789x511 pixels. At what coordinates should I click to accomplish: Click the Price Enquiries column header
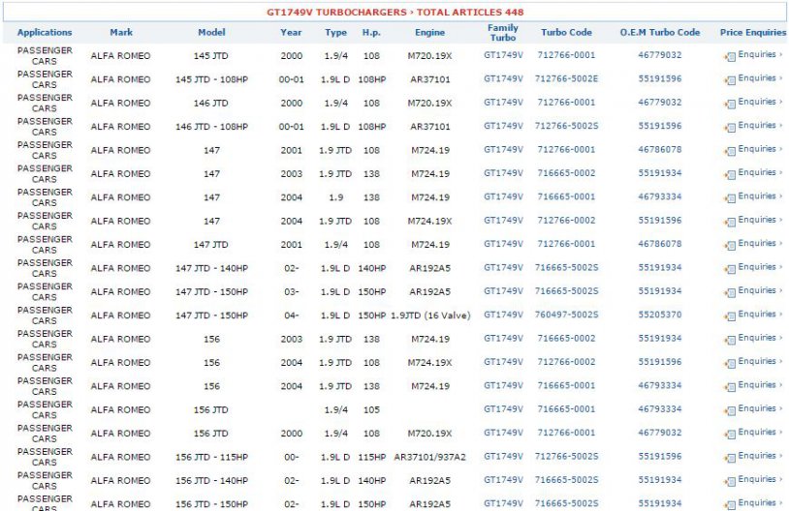(x=752, y=33)
